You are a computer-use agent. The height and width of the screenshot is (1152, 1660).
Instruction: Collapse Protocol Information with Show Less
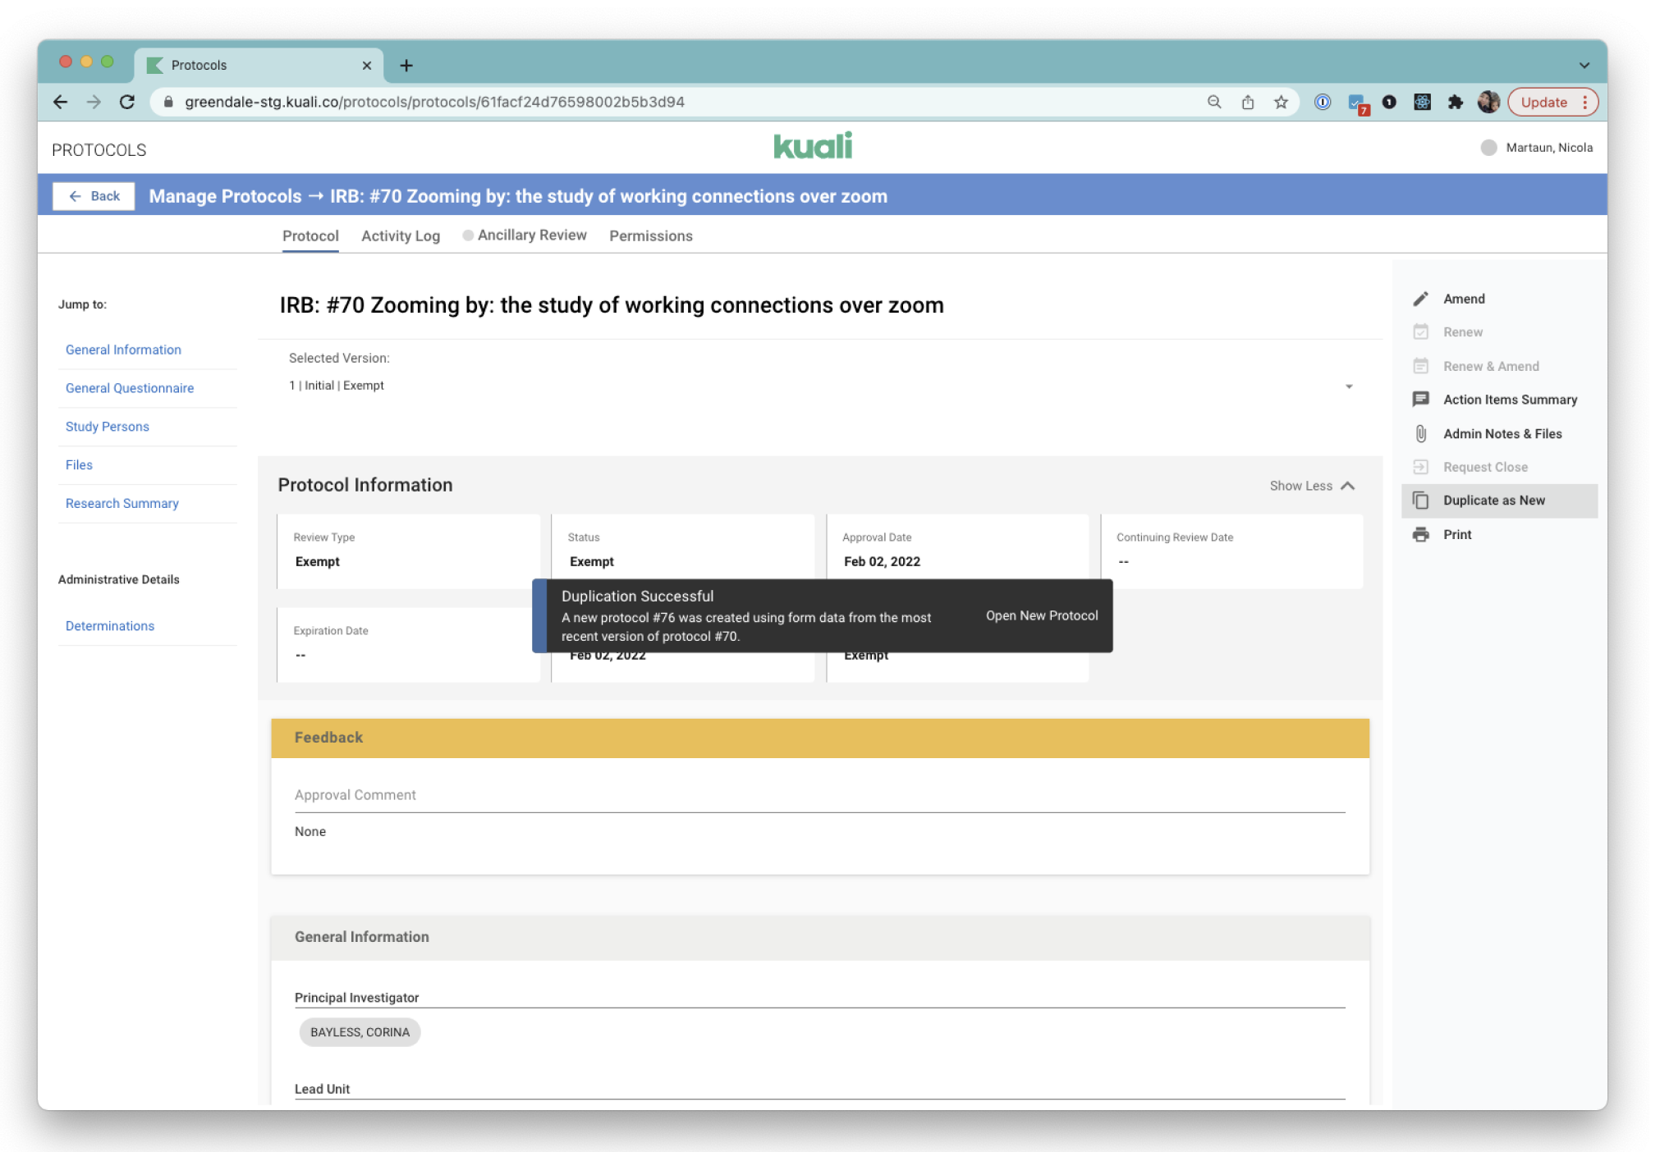(1311, 486)
